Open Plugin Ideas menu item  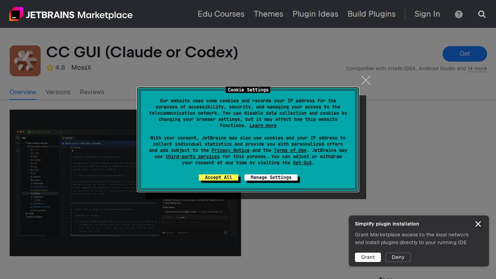(x=315, y=14)
